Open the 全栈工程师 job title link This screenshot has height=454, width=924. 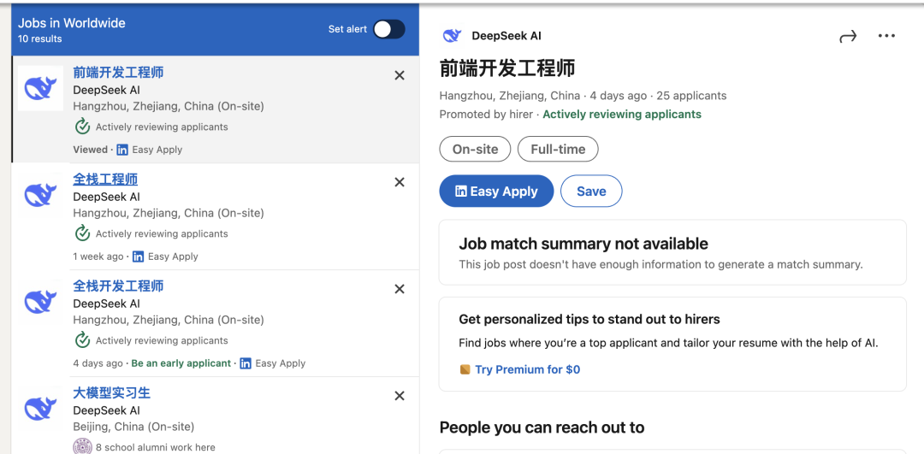point(105,179)
